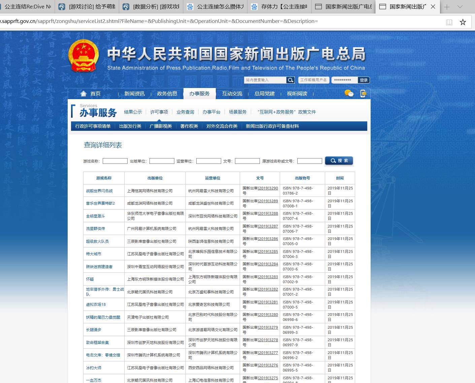The image size is (475, 383).
Task: Select 出版发行类 in blue bar
Action: (130, 126)
